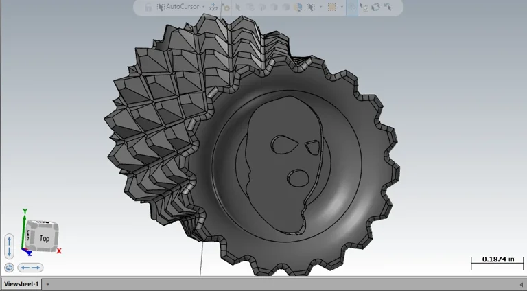
Task: Click the lock icon in selection bar
Action: 148,8
